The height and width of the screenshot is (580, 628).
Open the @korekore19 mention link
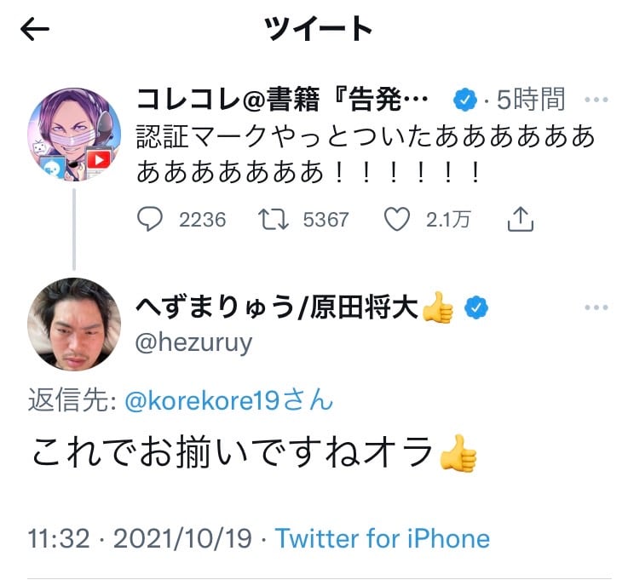pyautogui.click(x=228, y=400)
